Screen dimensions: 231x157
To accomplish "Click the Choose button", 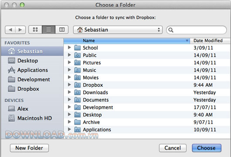I will (207, 148).
